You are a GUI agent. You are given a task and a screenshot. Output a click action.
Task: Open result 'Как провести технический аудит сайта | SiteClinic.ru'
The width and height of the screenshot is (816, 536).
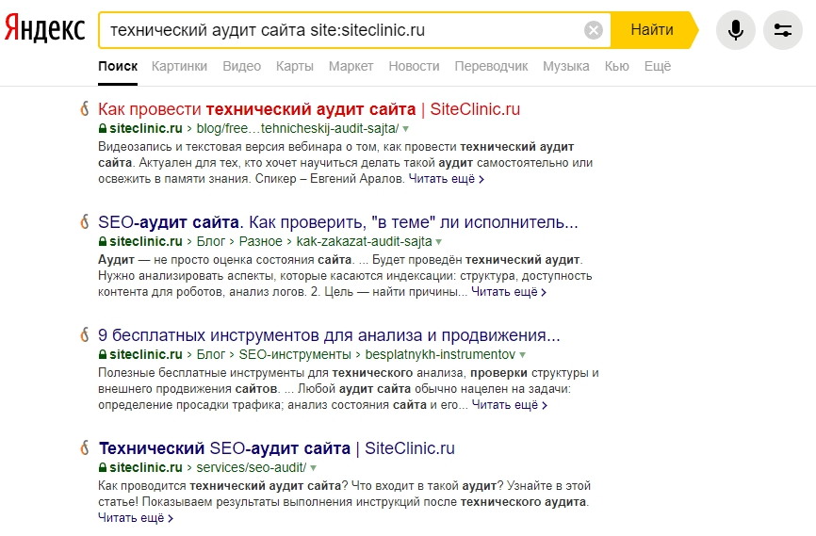309,109
